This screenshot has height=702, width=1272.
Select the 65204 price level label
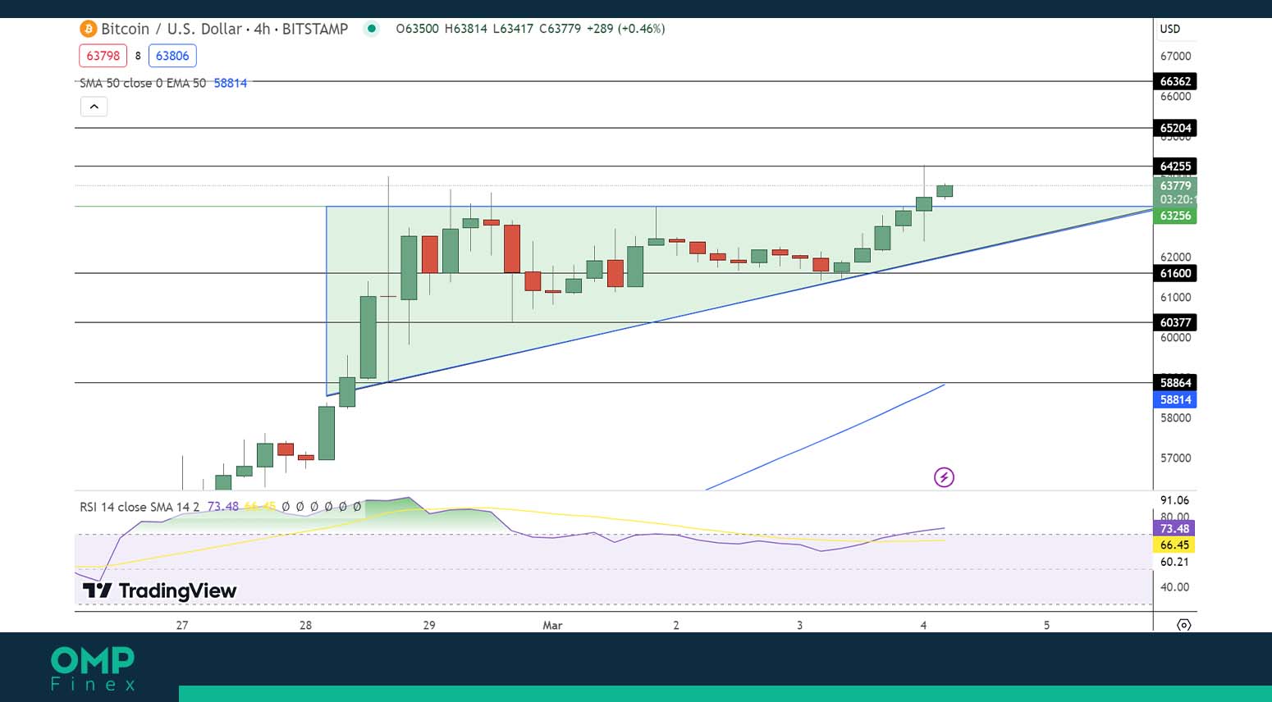(1175, 128)
